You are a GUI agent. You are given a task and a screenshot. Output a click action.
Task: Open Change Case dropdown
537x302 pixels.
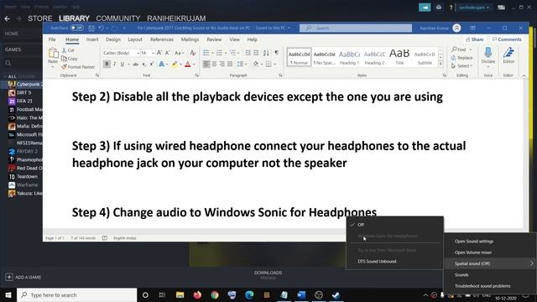(180, 53)
